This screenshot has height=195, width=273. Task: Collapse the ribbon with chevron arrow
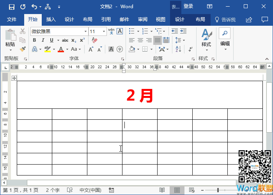pyautogui.click(x=267, y=58)
